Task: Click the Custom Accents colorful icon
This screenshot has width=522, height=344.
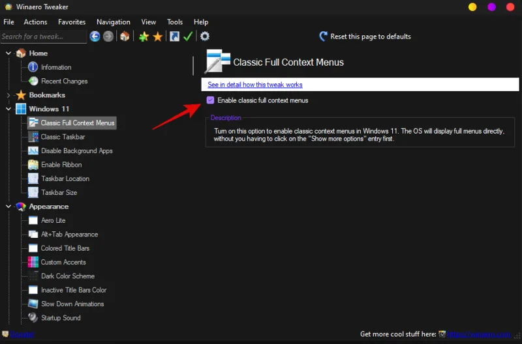Action: click(x=33, y=263)
